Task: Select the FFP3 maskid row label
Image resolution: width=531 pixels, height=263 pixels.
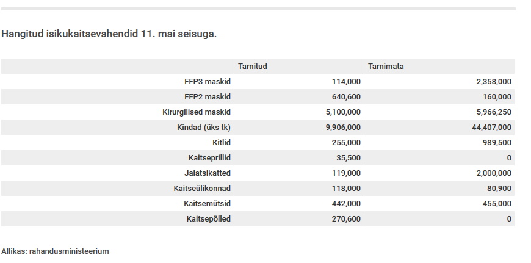Action: click(207, 82)
